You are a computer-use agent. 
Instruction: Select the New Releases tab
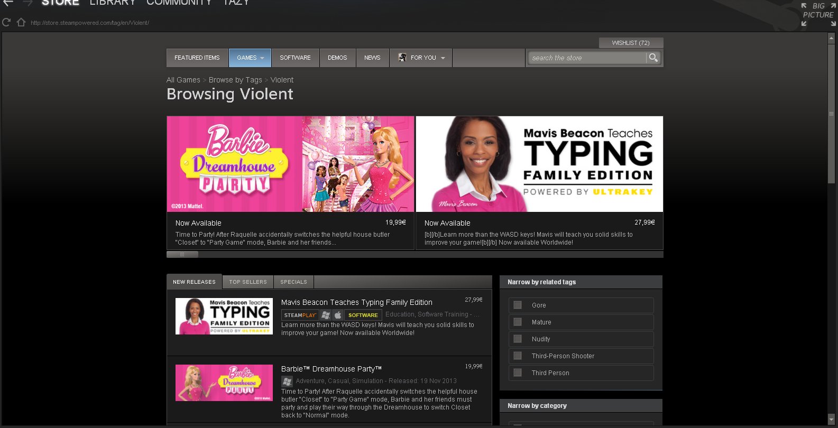194,282
